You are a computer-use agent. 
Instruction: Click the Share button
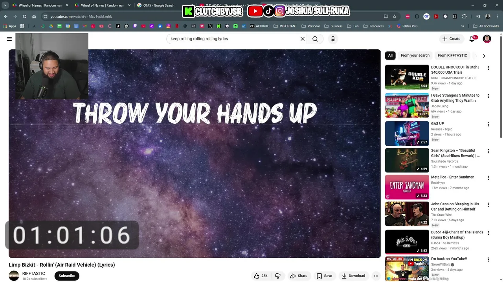[299, 276]
